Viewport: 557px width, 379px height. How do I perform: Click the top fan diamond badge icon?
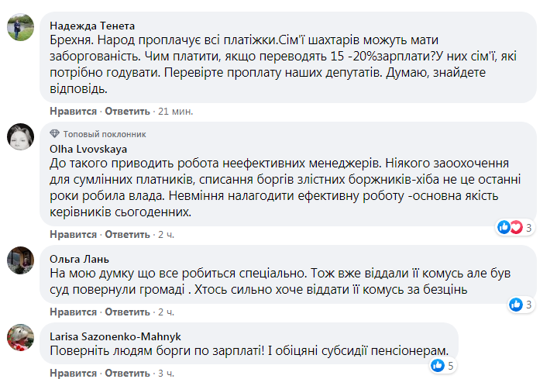point(54,134)
